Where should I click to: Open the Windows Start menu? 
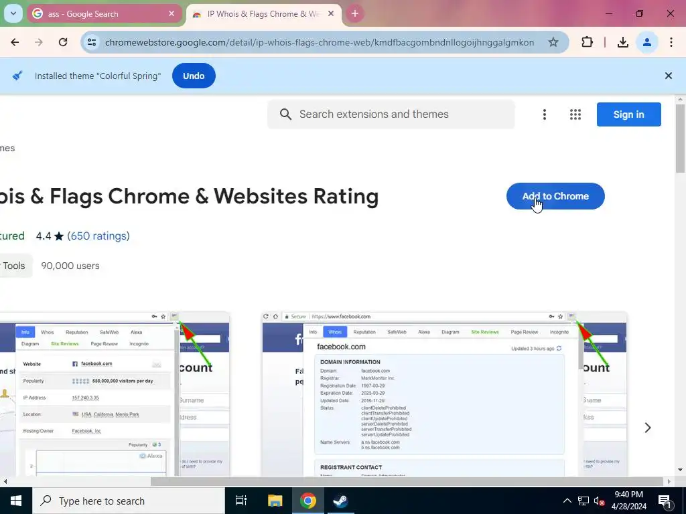pyautogui.click(x=16, y=501)
